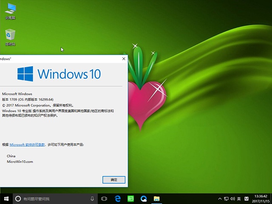The width and height of the screenshot is (272, 204).
Task: Click the M input method icon
Action: pyautogui.click(x=246, y=198)
